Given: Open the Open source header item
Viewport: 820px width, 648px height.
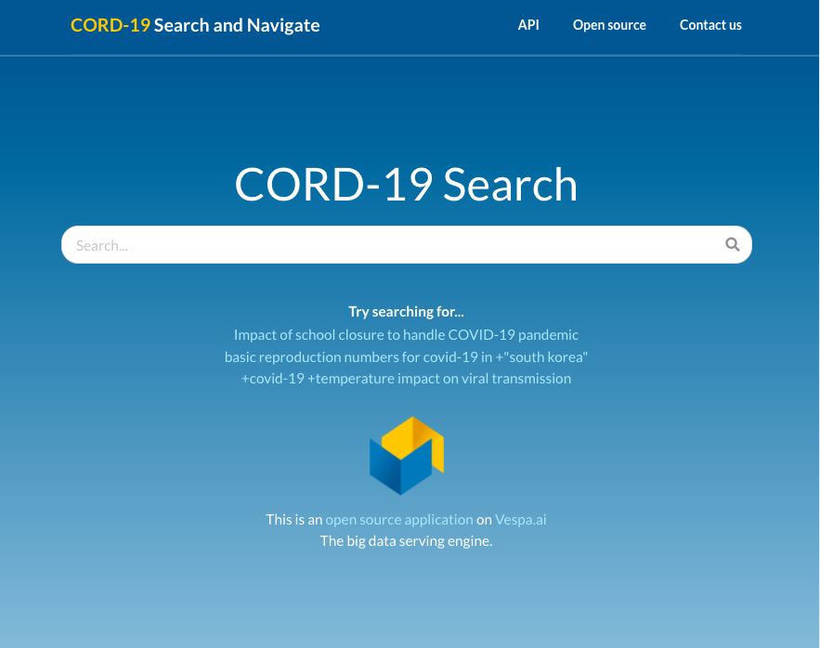Looking at the screenshot, I should pos(609,25).
